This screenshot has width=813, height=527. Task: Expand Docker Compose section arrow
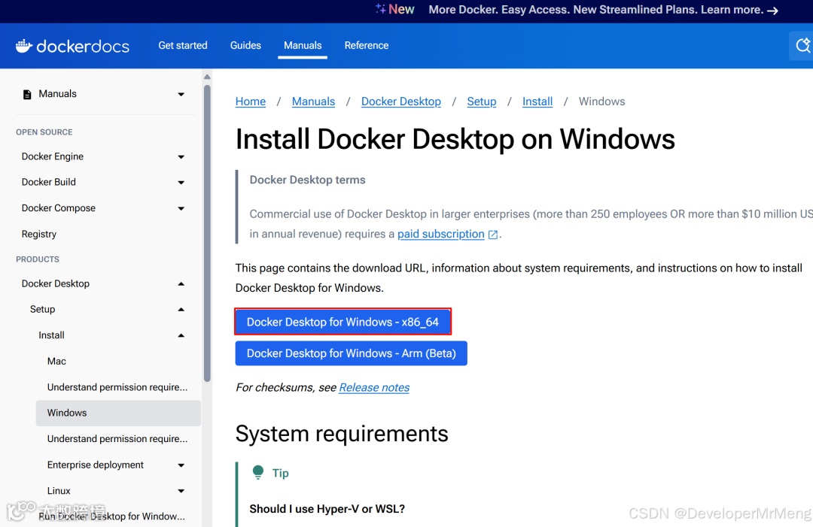(x=181, y=208)
